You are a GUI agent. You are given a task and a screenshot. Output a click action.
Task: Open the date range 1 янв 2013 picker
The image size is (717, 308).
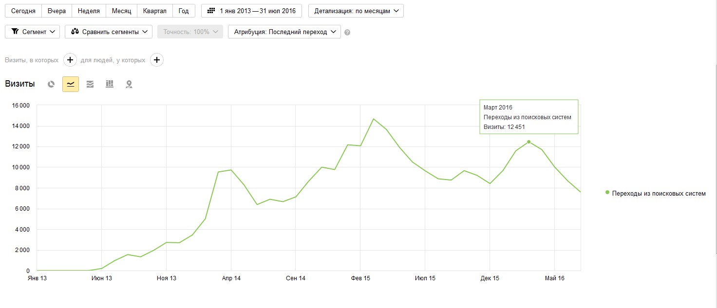point(252,11)
